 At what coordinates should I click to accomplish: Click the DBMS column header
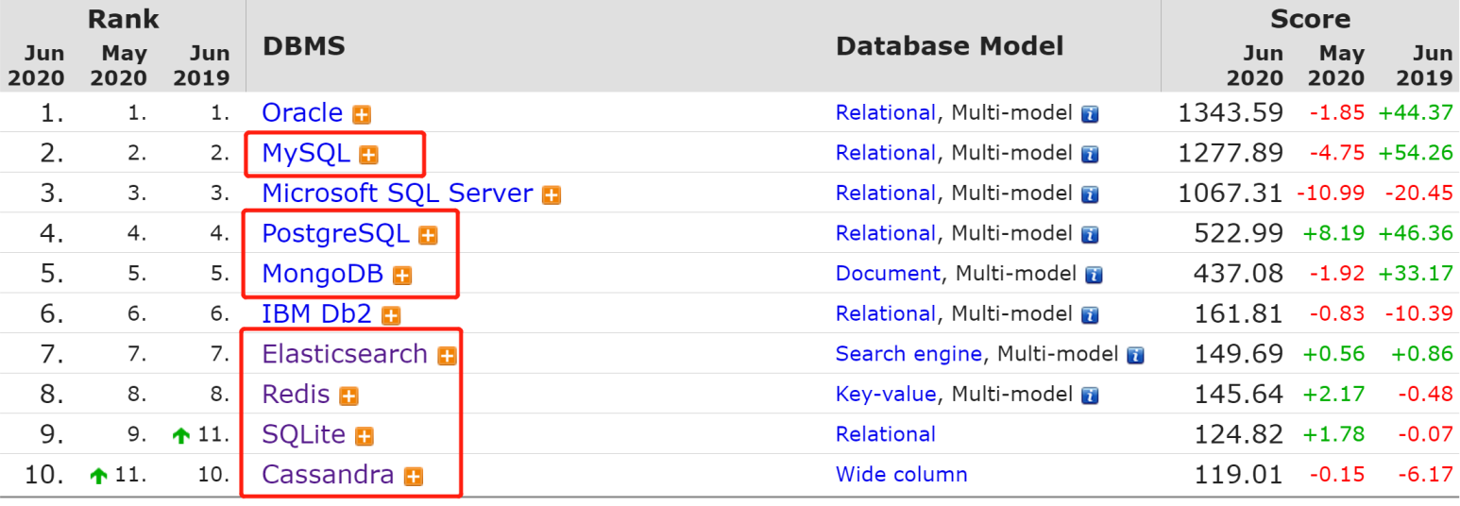click(303, 46)
